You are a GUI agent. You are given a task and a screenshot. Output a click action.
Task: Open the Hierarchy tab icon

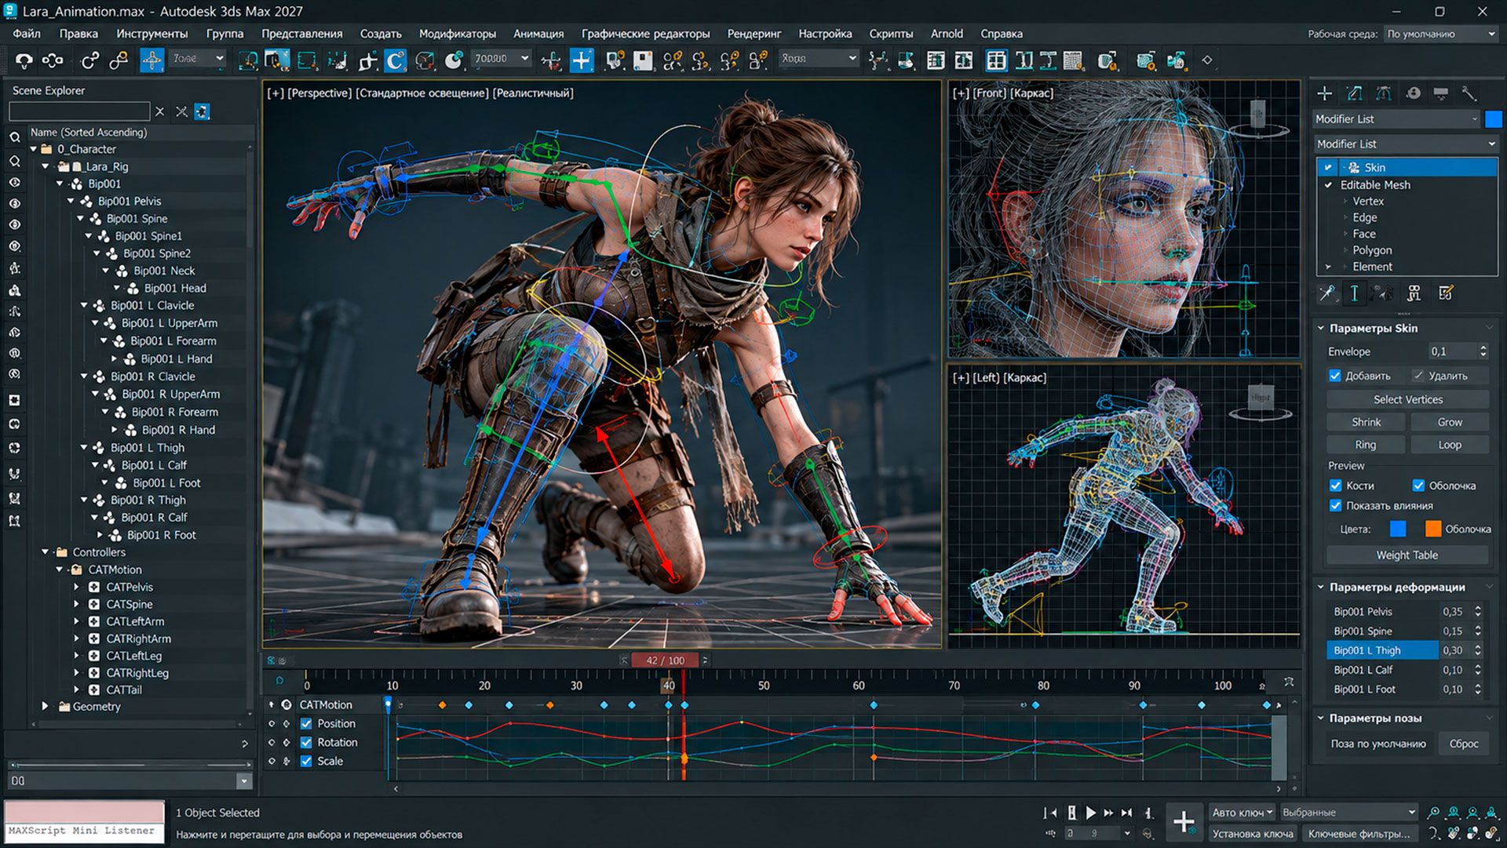pos(1383,94)
